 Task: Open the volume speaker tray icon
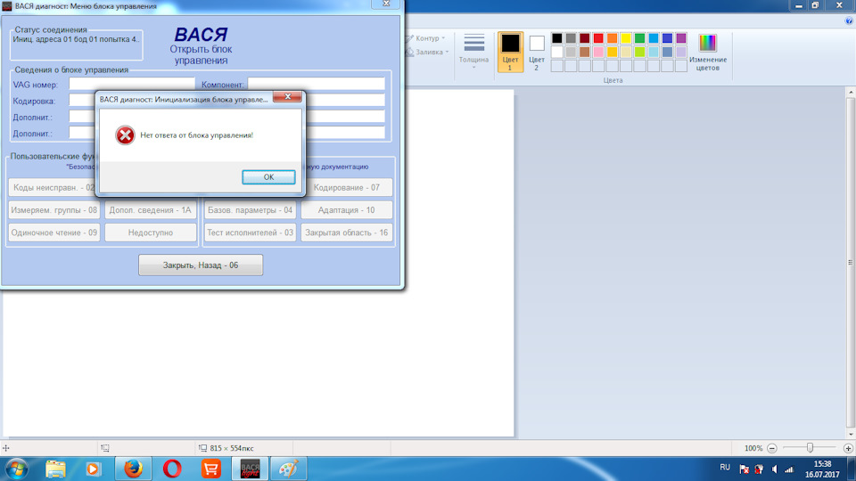coord(774,469)
